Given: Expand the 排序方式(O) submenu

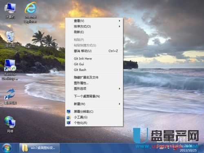Looking at the screenshot, I should click(x=94, y=27).
